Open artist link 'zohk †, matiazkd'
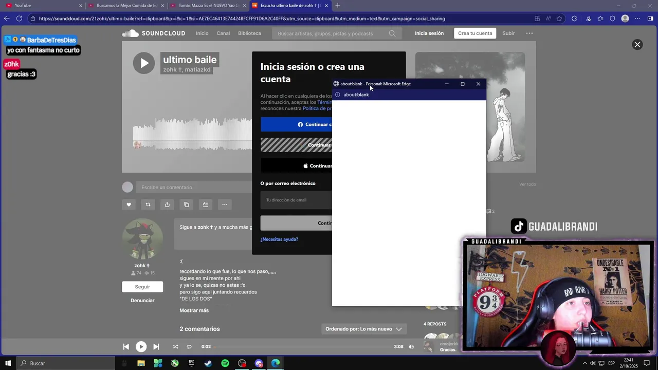This screenshot has width=658, height=370. click(187, 70)
